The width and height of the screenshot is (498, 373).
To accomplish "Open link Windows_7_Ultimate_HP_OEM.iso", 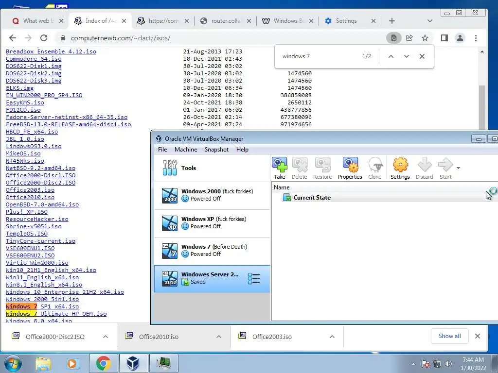I will pyautogui.click(x=56, y=314).
